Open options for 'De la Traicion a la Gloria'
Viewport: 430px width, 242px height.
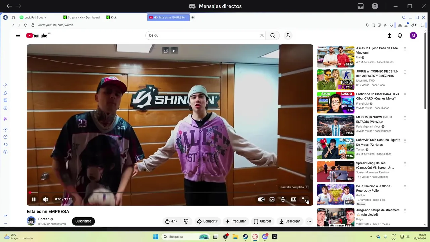coord(405,187)
